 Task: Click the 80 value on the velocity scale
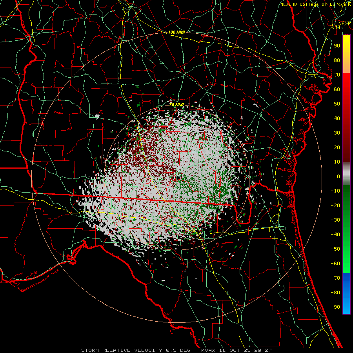point(337,60)
